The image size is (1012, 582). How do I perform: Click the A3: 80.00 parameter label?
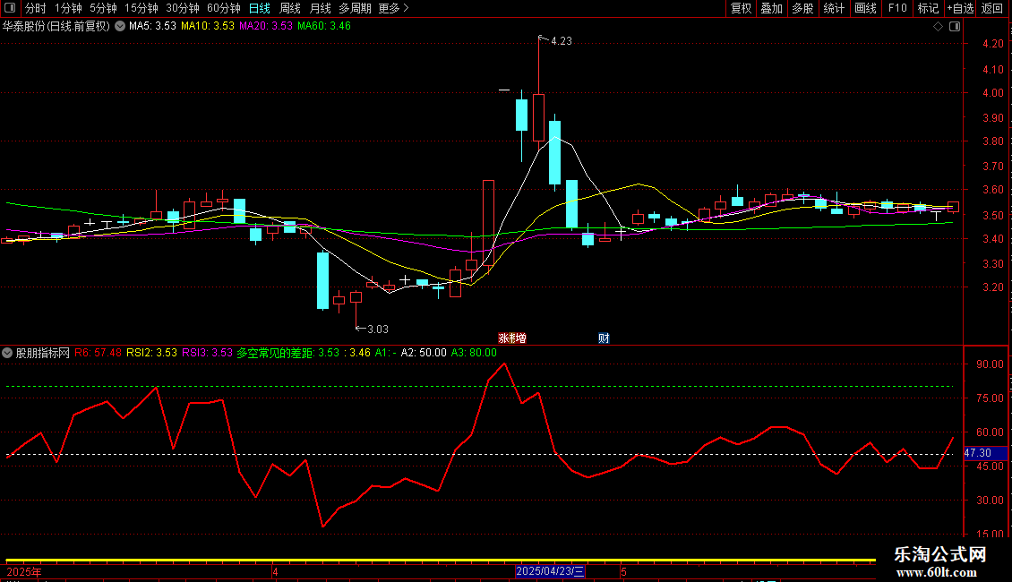pos(474,353)
